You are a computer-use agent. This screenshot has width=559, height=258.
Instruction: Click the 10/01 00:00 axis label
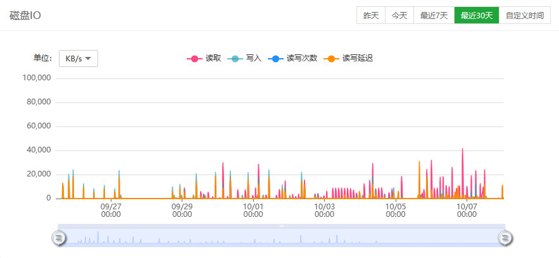[253, 211]
